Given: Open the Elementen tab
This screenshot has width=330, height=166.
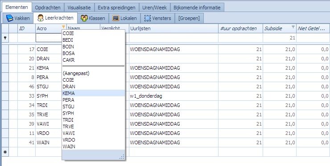Looking at the screenshot, I should (x=16, y=7).
